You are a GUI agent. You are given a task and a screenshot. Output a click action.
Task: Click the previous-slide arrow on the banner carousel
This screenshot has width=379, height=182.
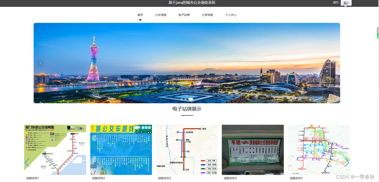(x=40, y=63)
